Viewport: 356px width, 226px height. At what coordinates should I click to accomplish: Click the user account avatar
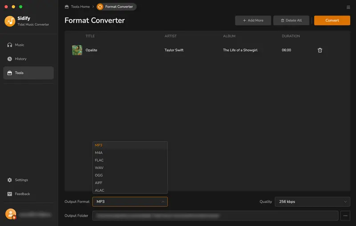click(x=11, y=214)
